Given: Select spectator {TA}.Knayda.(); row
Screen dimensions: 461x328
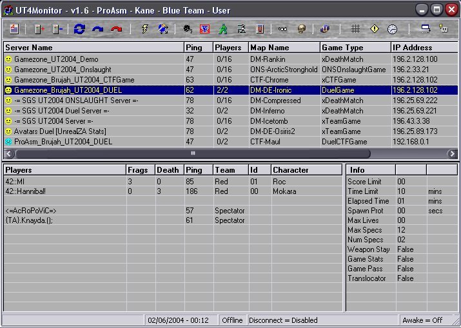Looking at the screenshot, I should (173, 220).
